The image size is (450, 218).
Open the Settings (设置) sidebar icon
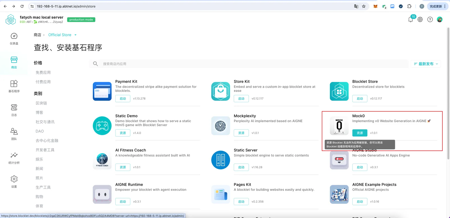(14, 179)
